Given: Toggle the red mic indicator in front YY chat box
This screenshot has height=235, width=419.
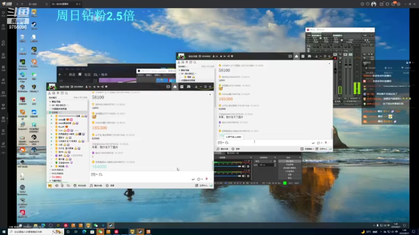Looking at the screenshot, I should pos(206,179).
